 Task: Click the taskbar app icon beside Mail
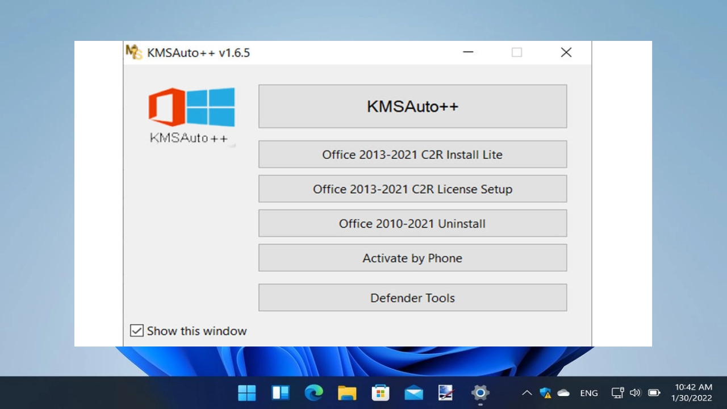pyautogui.click(x=446, y=393)
